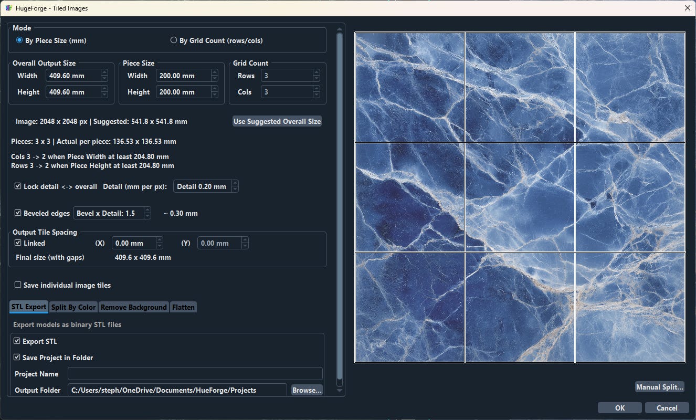This screenshot has width=696, height=420.
Task: Click the Project Name input field
Action: click(194, 373)
